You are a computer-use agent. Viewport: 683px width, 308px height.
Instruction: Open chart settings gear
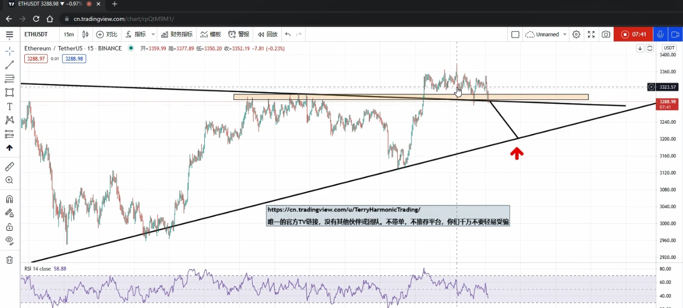point(576,34)
